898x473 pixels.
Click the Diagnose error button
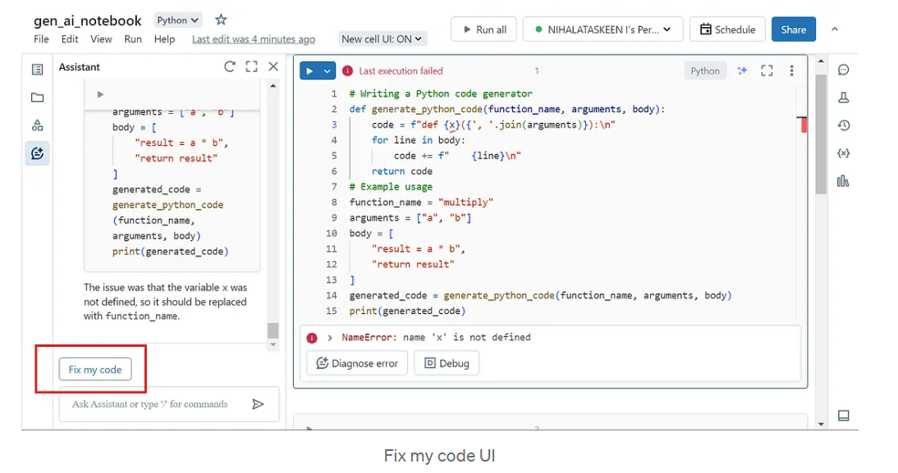coord(357,363)
